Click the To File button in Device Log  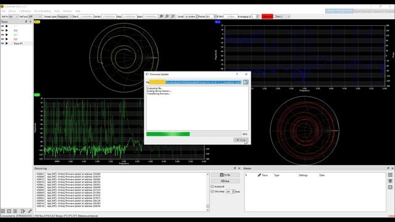pos(225,175)
